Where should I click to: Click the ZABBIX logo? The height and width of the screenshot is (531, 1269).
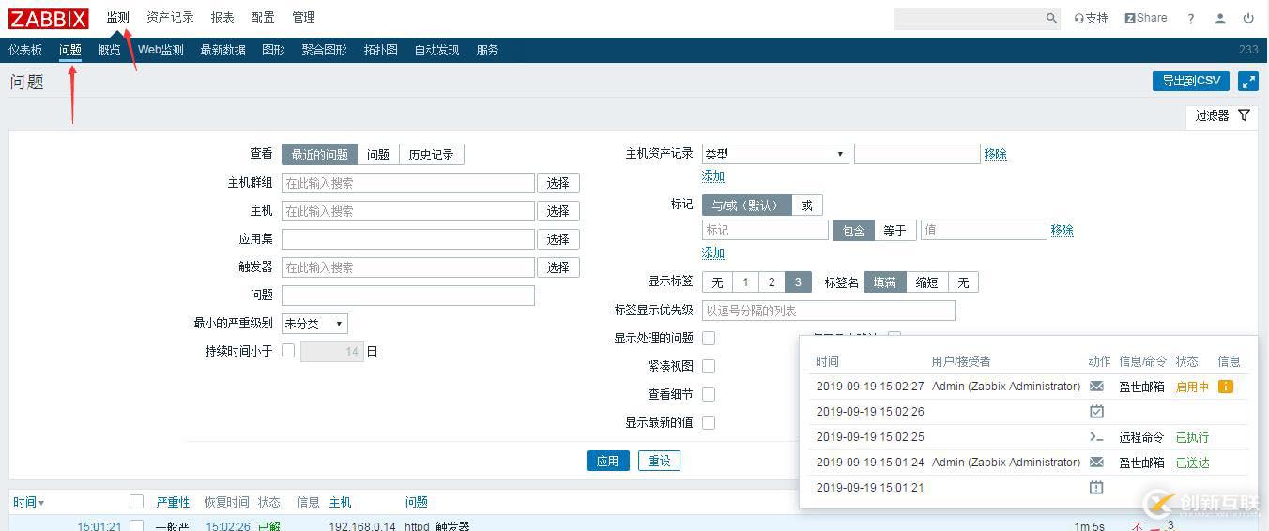(x=49, y=18)
